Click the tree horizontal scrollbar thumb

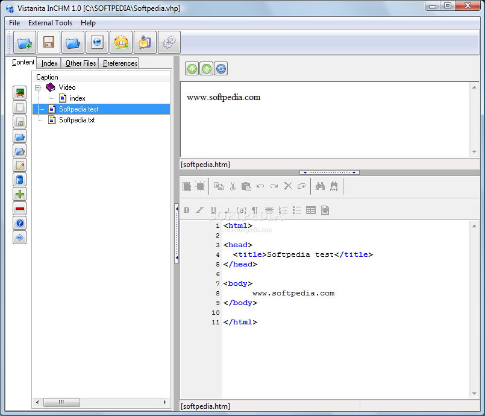tap(61, 402)
